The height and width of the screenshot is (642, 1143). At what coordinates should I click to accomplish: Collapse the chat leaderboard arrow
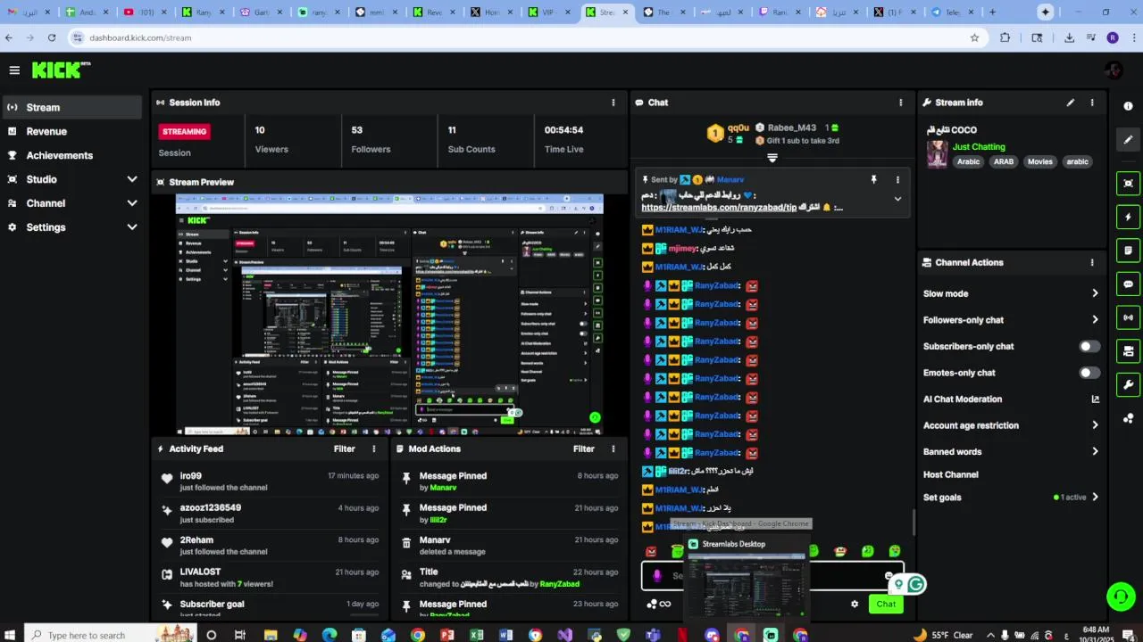[x=772, y=158]
